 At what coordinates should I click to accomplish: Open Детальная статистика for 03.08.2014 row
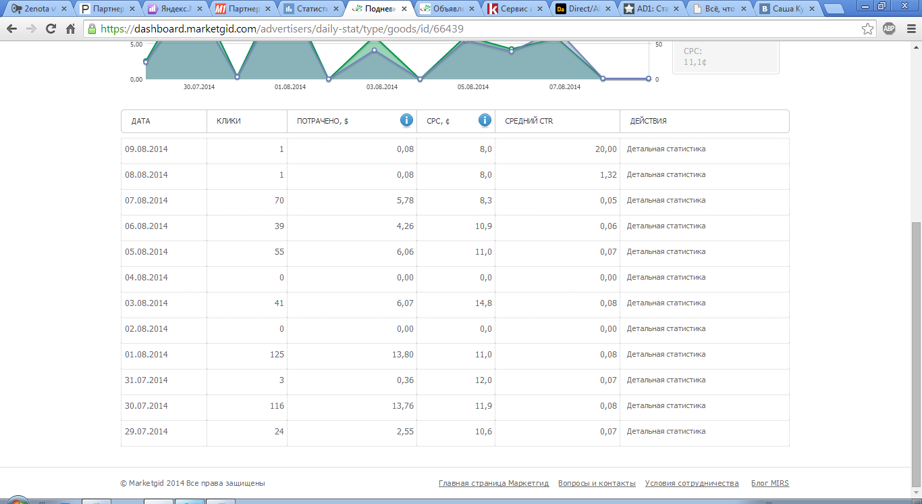coord(666,303)
